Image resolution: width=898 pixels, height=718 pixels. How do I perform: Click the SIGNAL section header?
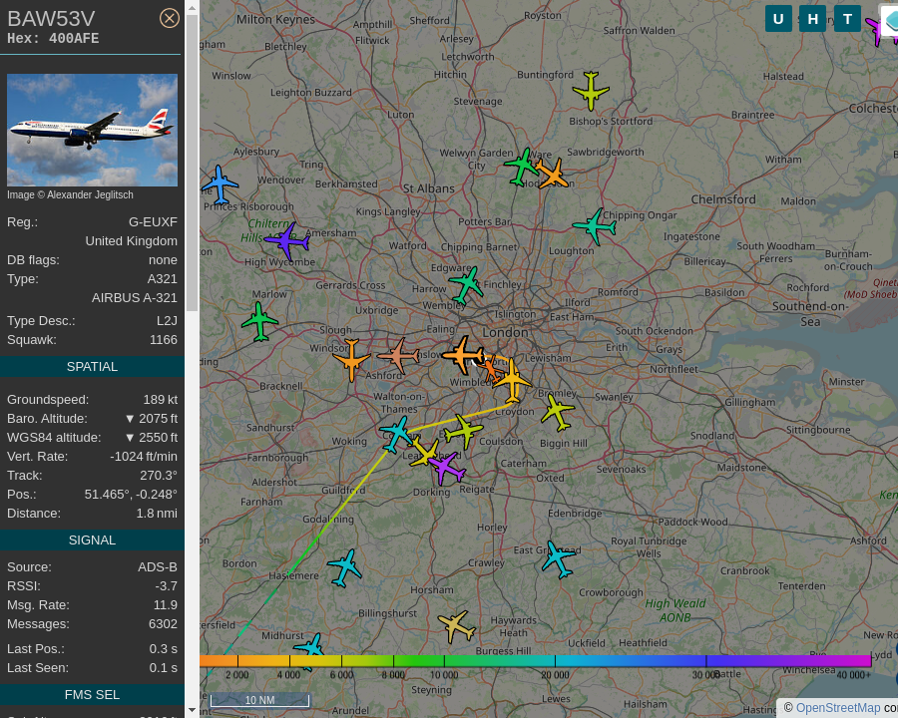[x=92, y=539]
